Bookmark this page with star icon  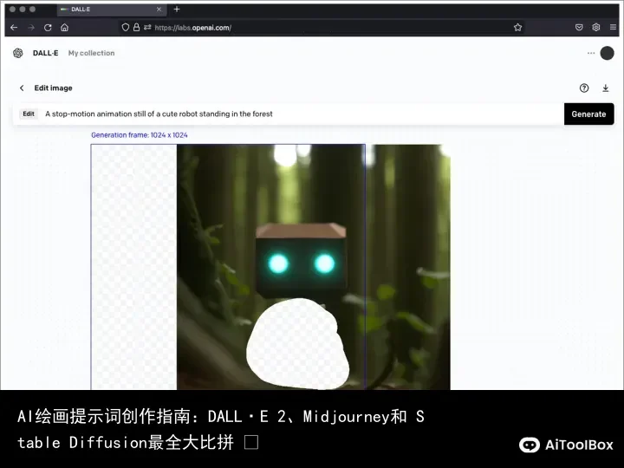tap(517, 28)
